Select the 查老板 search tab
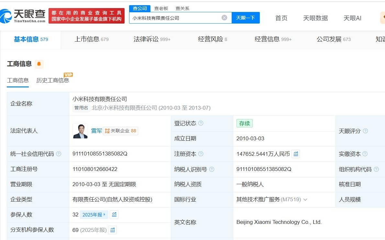Viewport: 385px width, 240px height. (x=161, y=9)
